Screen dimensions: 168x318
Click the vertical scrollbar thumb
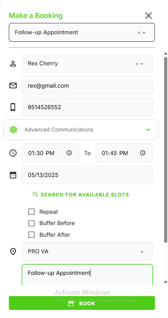(166, 150)
